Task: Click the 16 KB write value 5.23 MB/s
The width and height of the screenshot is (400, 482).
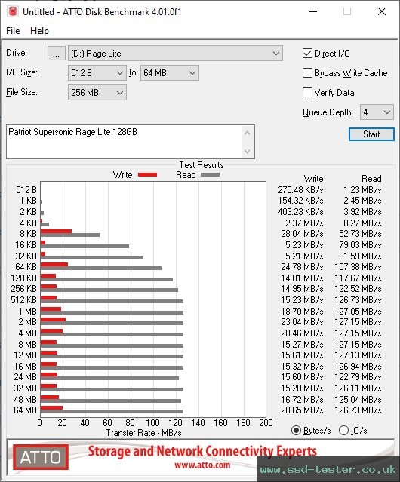Action: [x=304, y=245]
